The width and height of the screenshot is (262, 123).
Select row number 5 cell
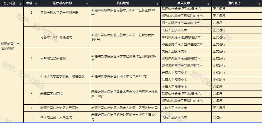coord(32,76)
